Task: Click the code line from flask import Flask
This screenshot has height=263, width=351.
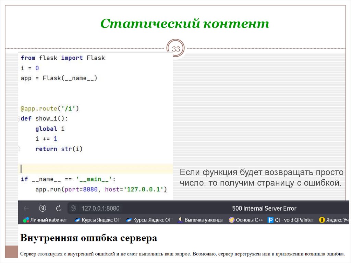Action: coord(63,58)
